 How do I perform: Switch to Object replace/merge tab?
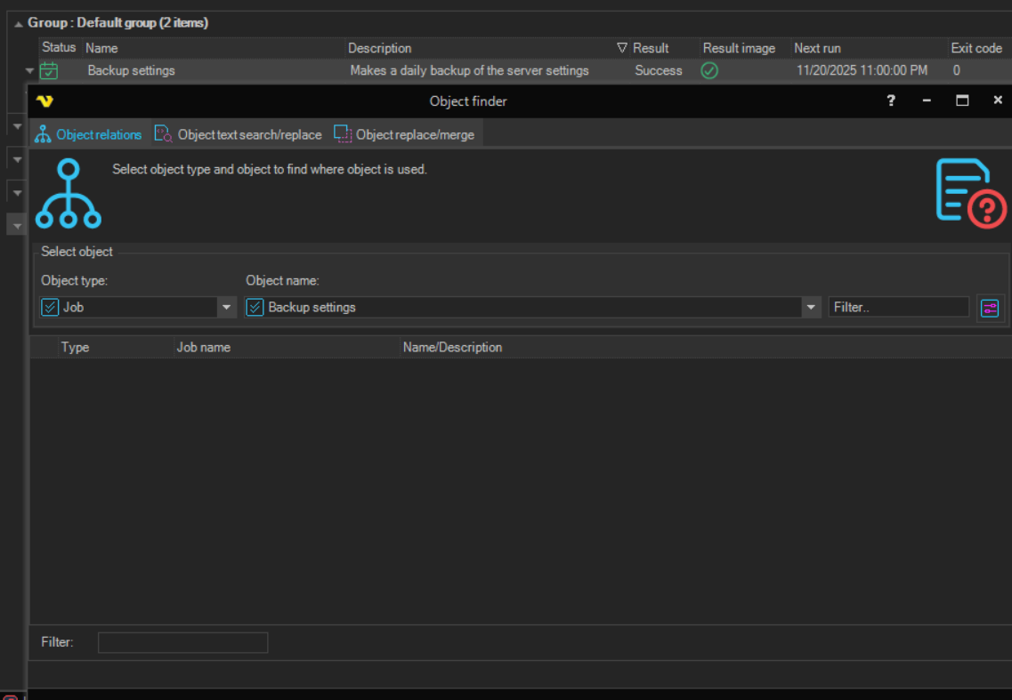[404, 134]
